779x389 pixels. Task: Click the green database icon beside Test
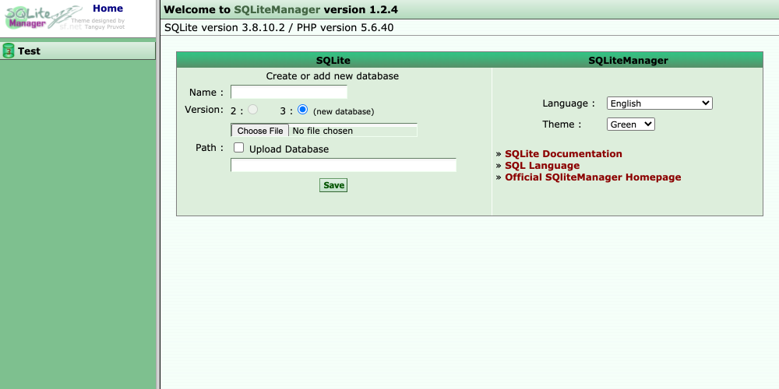click(9, 51)
